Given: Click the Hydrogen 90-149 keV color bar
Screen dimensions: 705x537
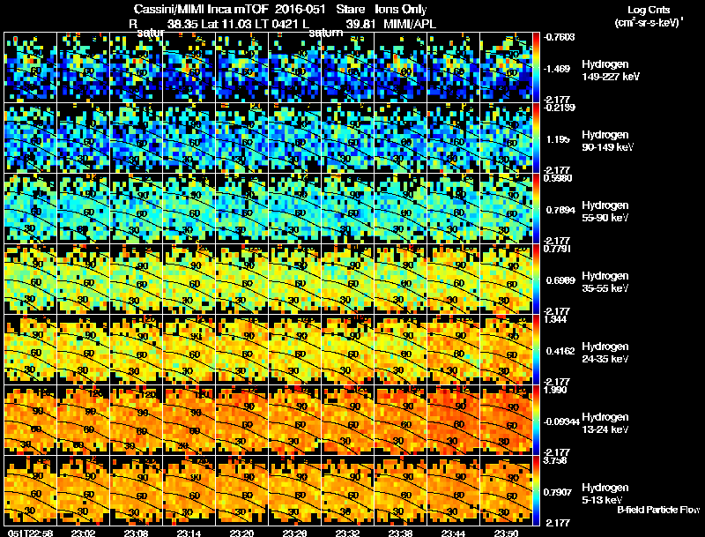Looking at the screenshot, I should [536, 138].
